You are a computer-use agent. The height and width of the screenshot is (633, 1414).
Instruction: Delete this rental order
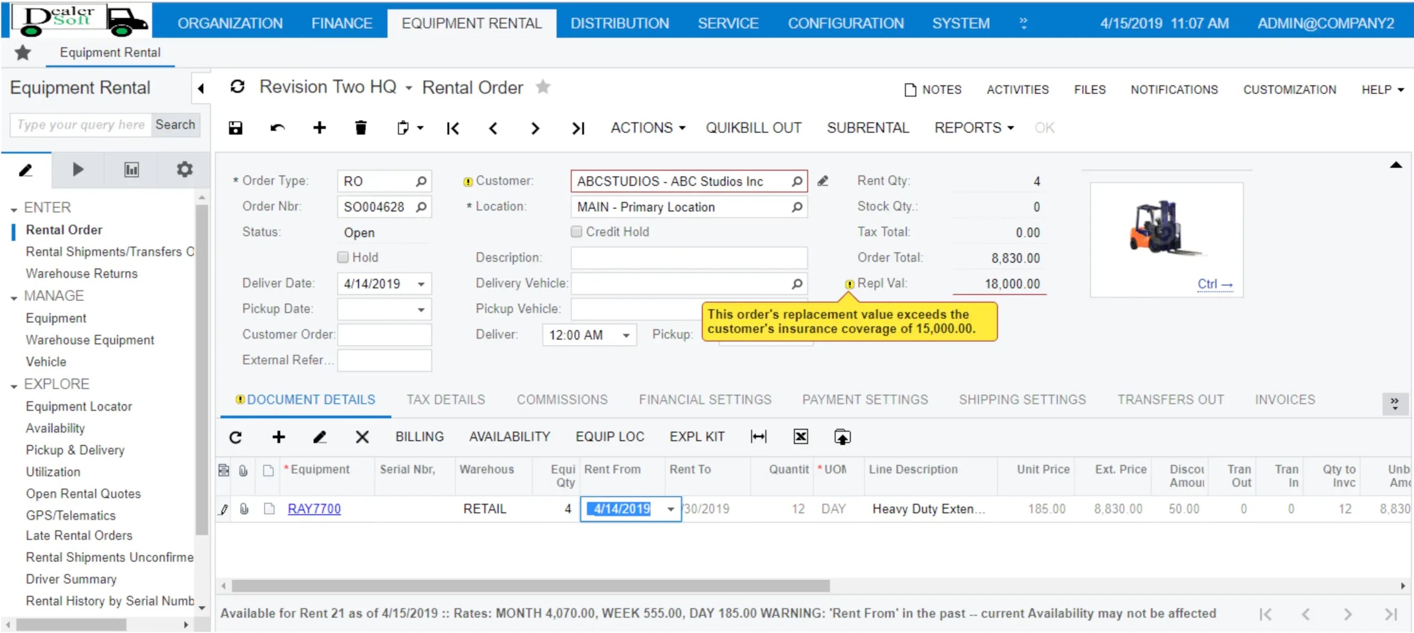(361, 127)
